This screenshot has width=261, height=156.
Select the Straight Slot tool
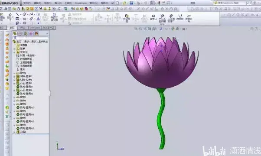point(153,17)
